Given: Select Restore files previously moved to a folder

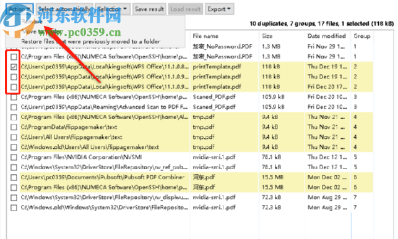Looking at the screenshot, I should [x=90, y=41].
